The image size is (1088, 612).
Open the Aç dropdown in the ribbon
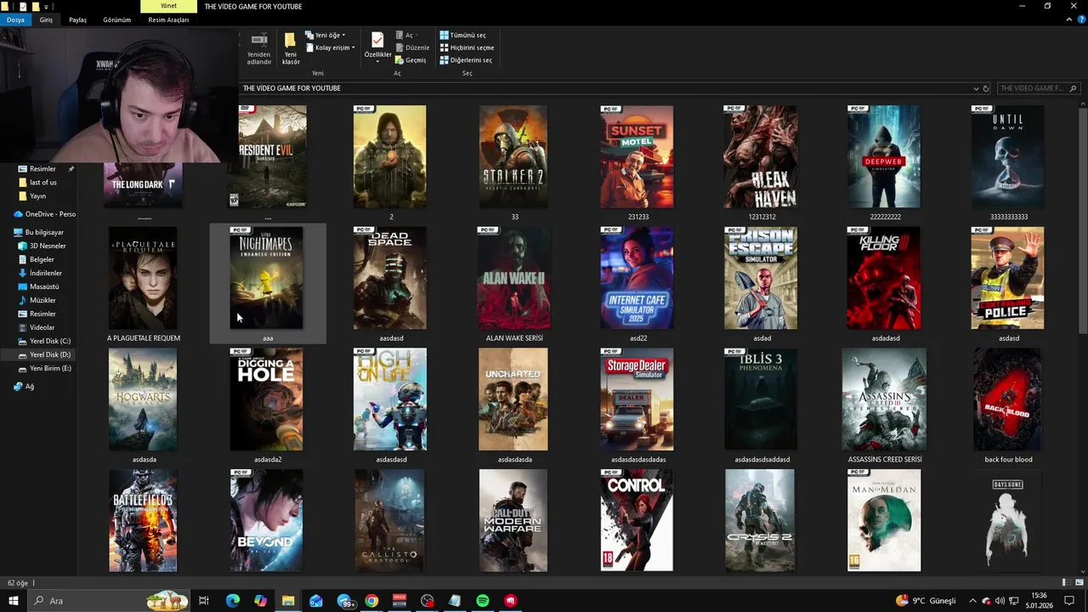coord(407,36)
